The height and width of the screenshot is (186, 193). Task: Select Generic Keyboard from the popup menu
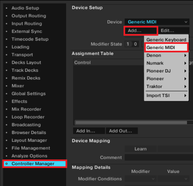(x=166, y=40)
